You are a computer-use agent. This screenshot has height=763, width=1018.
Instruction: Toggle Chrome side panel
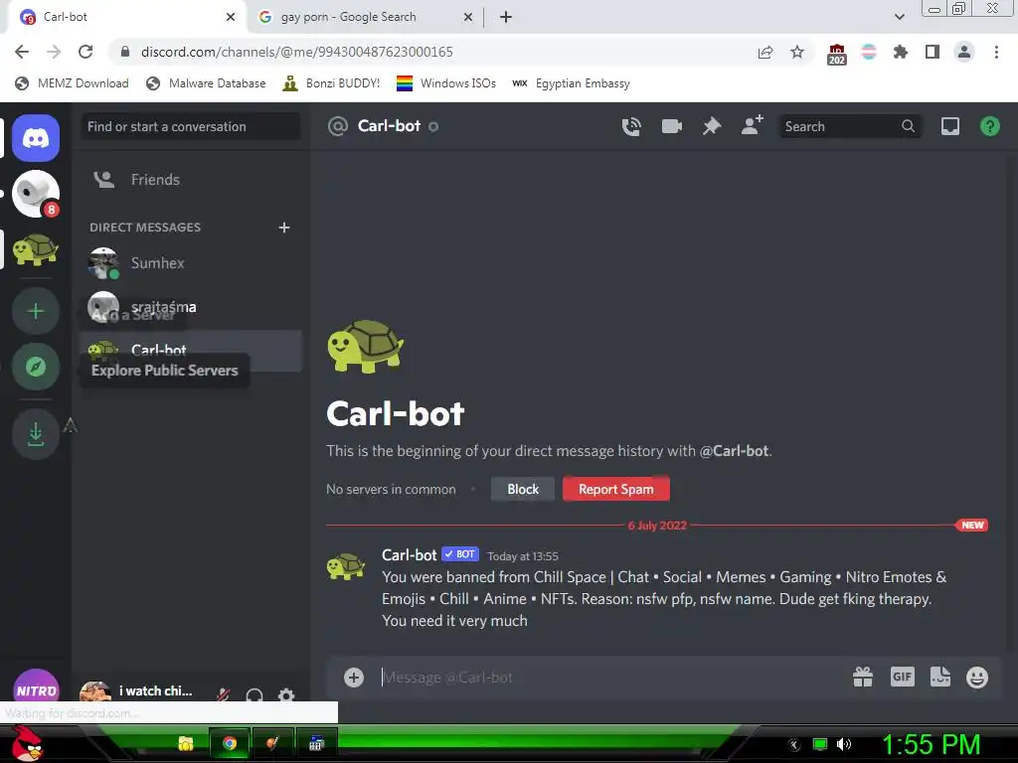pyautogui.click(x=933, y=52)
